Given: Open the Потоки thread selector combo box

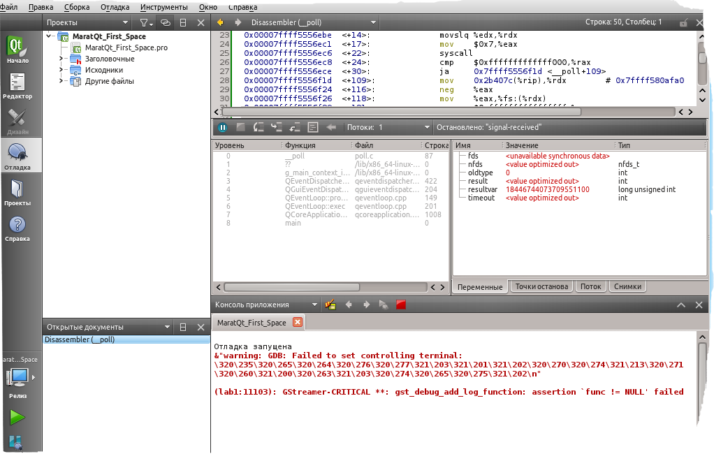Looking at the screenshot, I should click(x=388, y=128).
